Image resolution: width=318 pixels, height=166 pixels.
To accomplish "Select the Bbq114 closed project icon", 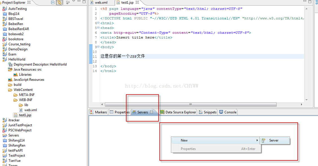I will tap(5, 14).
